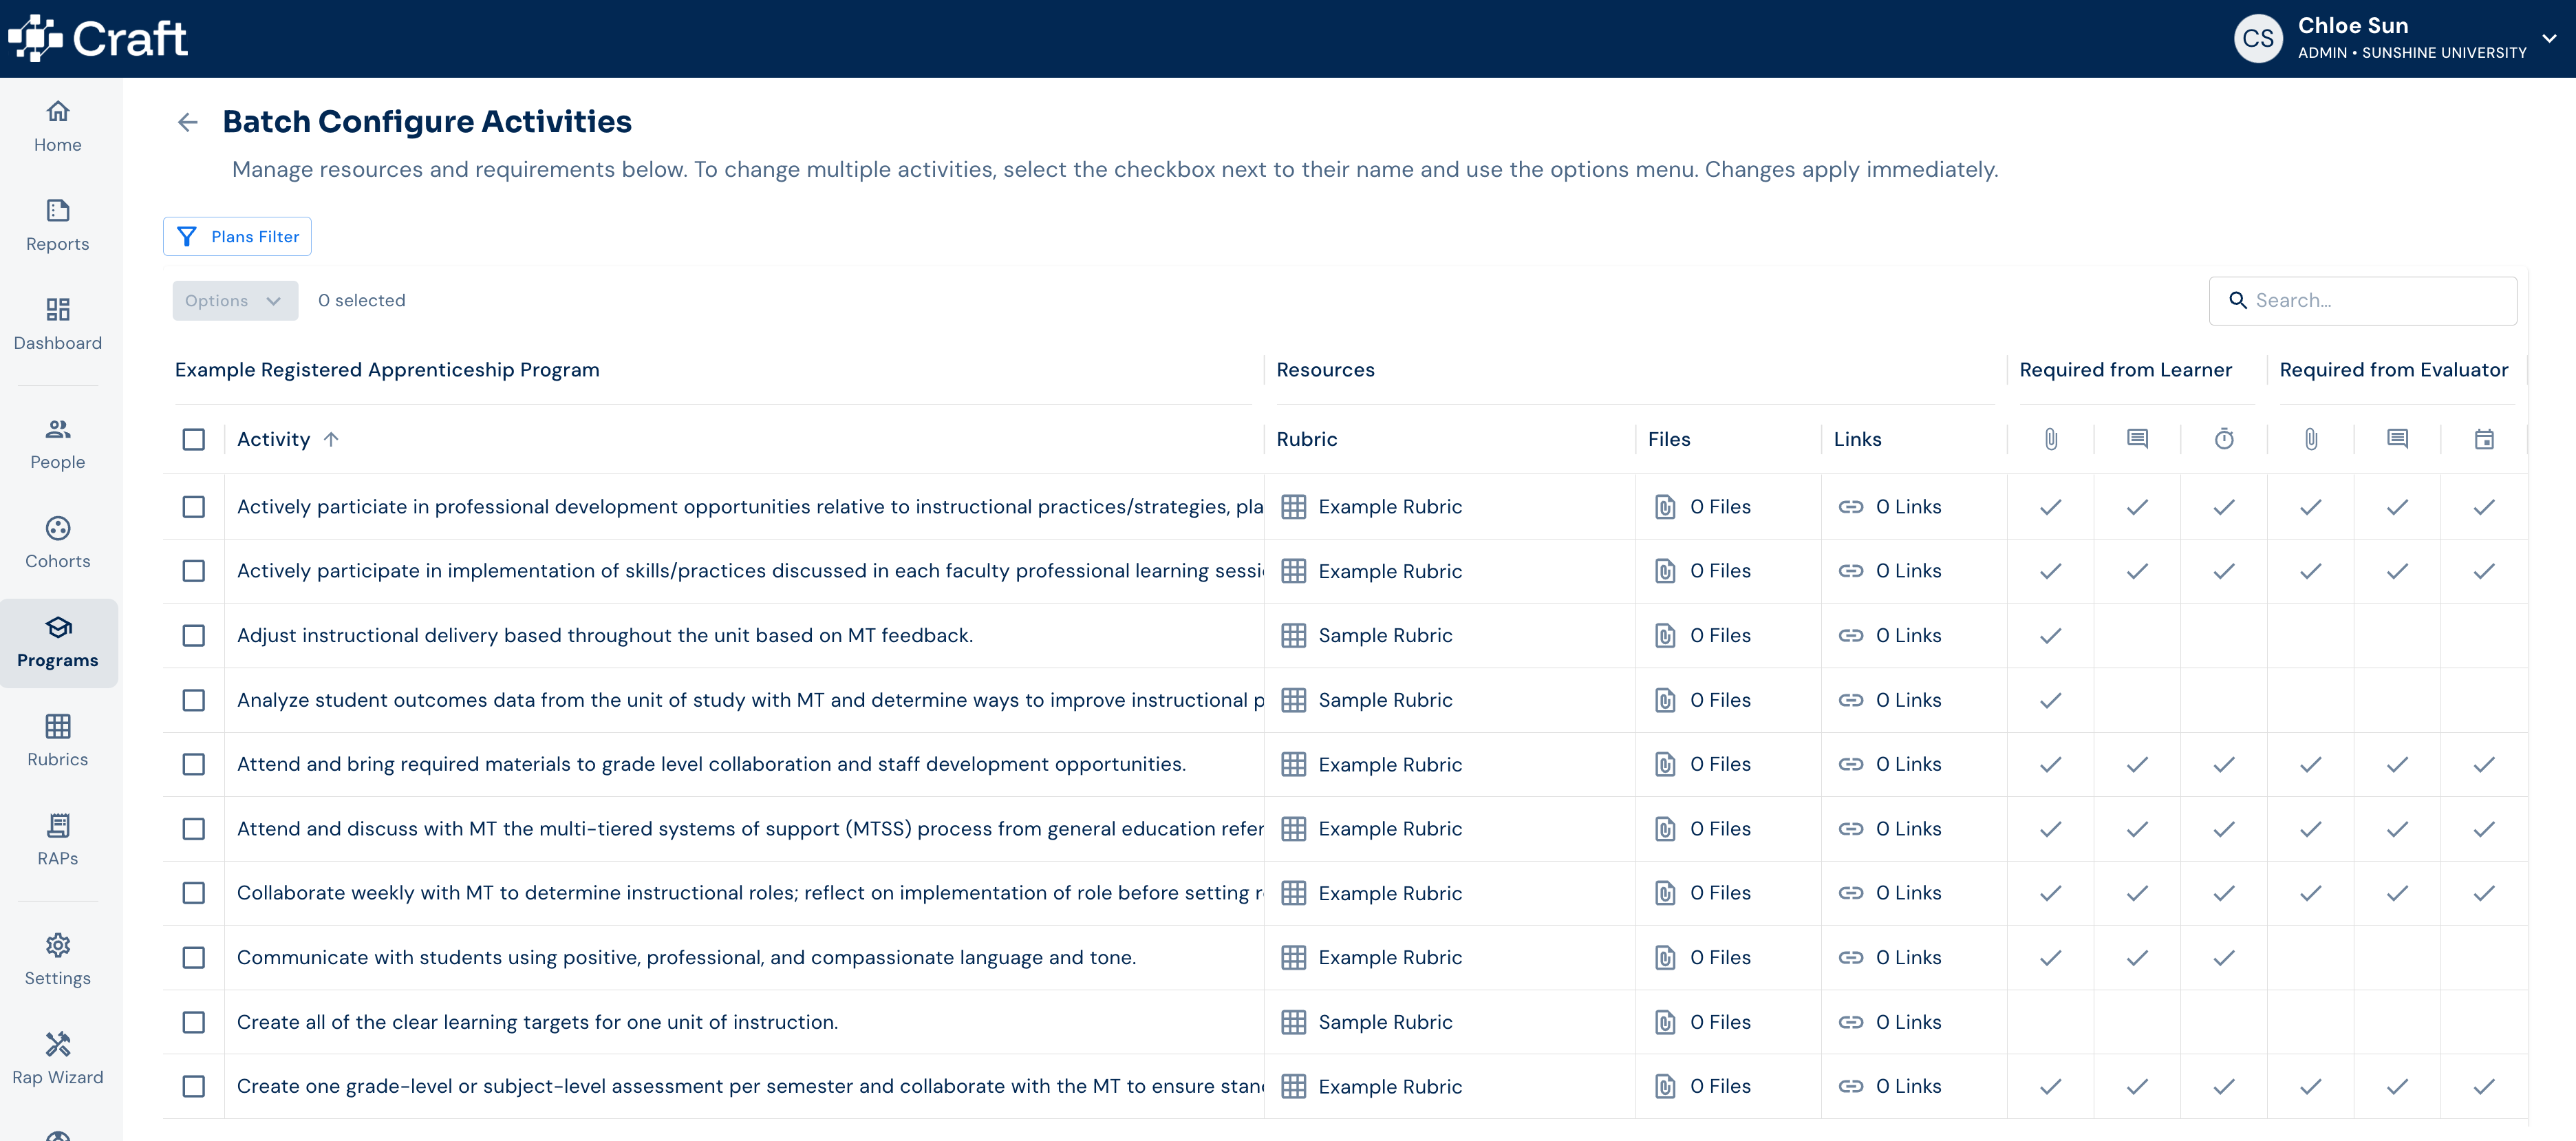Screen dimensions: 2576x1141
Task: Click the evaluator calendar column icon
Action: point(2484,439)
